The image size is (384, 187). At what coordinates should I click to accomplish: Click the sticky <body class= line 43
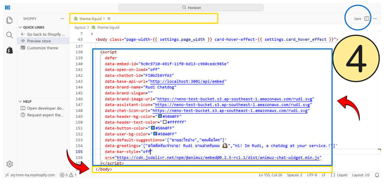(217, 39)
